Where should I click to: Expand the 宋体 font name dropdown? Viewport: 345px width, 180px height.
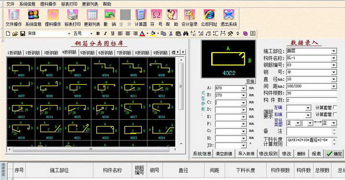point(69,33)
